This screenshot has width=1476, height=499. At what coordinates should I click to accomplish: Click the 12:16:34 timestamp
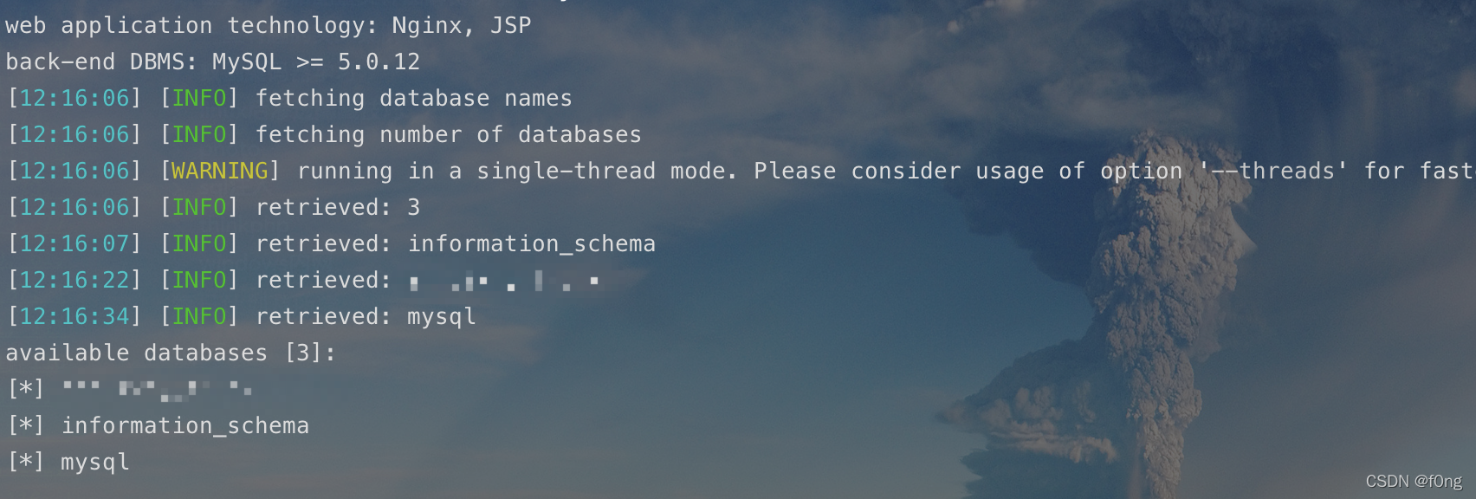click(74, 317)
